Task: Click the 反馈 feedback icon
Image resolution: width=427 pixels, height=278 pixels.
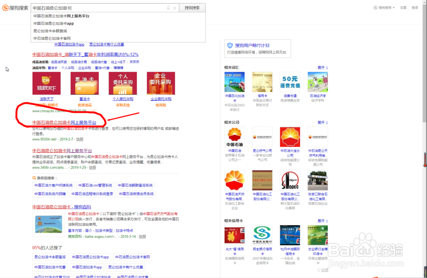Action: (x=323, y=270)
